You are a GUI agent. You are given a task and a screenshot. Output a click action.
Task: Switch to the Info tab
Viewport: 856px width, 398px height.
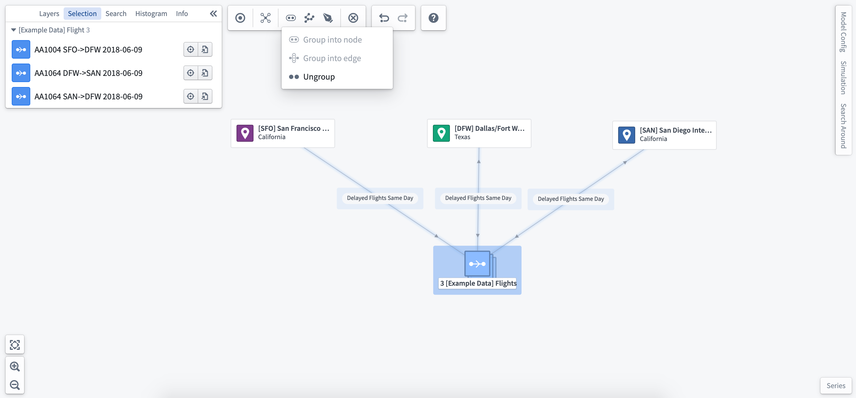pyautogui.click(x=182, y=14)
